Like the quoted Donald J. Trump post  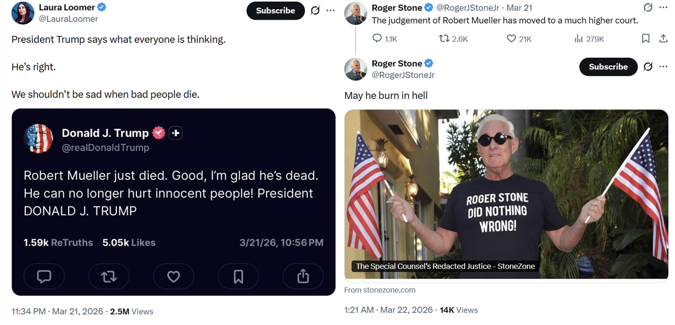[174, 276]
